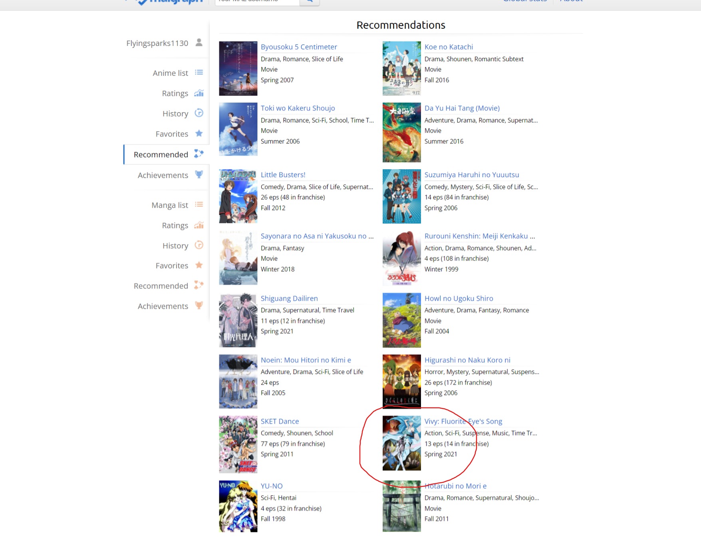Open the Manga list menu item
The image size is (701, 538).
tap(170, 205)
